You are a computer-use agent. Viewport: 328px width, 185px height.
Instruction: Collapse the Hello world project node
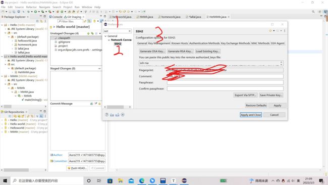2,57
